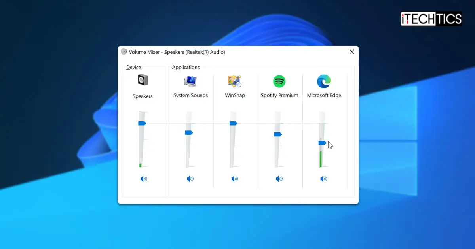Click the Volume Mixer title bar icon
The width and height of the screenshot is (475, 249).
124,52
